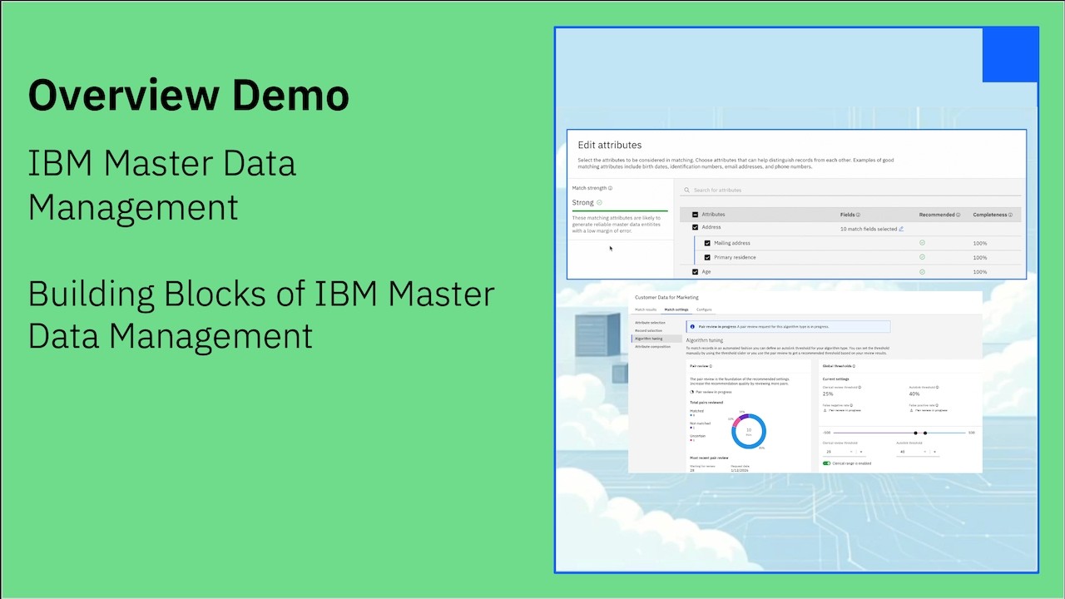
Task: Edit the 10 match fields pencil icon
Action: click(x=901, y=229)
